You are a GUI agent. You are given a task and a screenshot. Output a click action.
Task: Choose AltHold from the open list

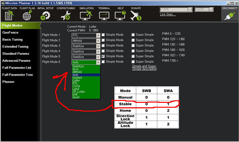pos(86,72)
